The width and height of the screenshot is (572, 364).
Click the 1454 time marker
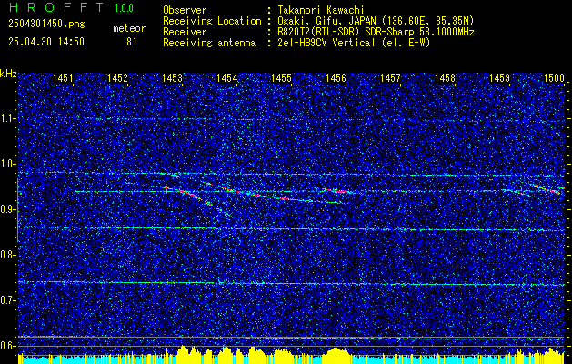[226, 77]
